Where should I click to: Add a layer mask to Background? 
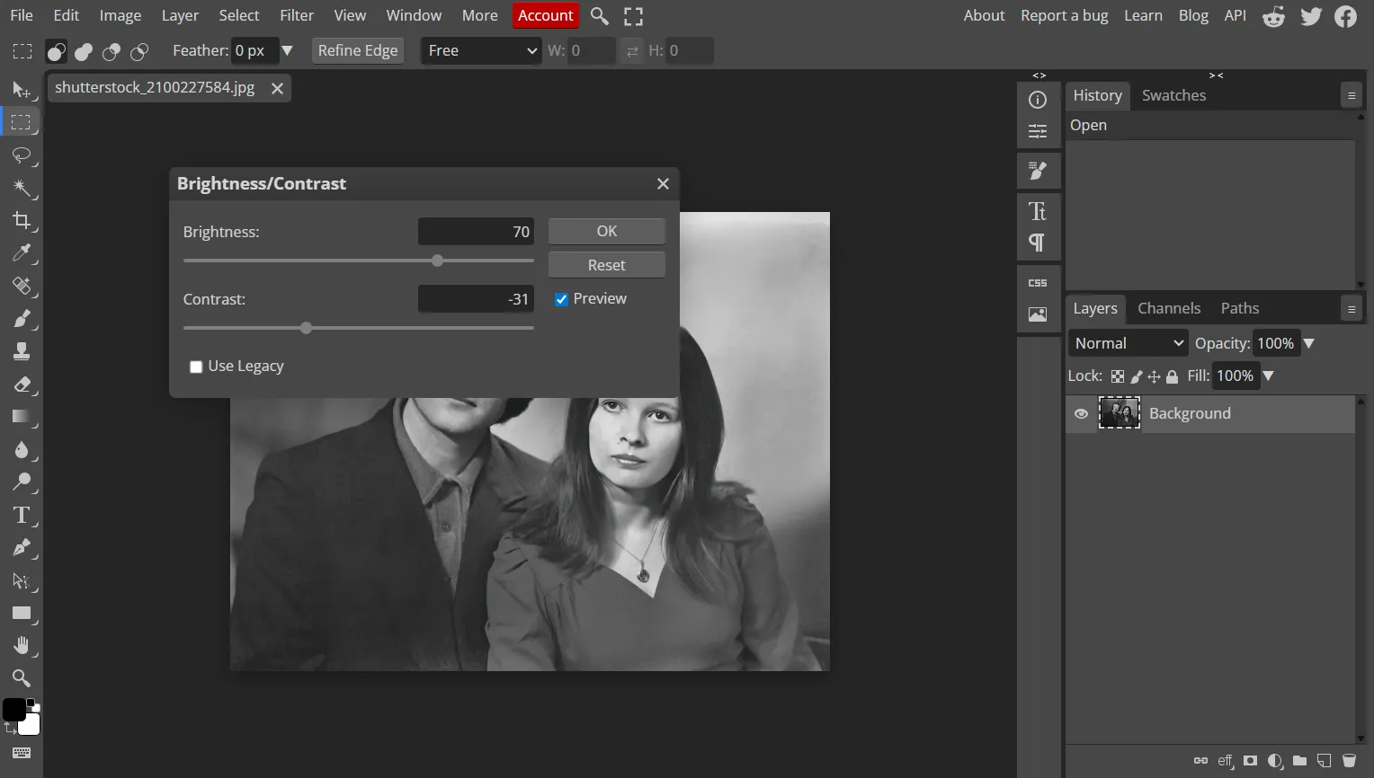1251,761
